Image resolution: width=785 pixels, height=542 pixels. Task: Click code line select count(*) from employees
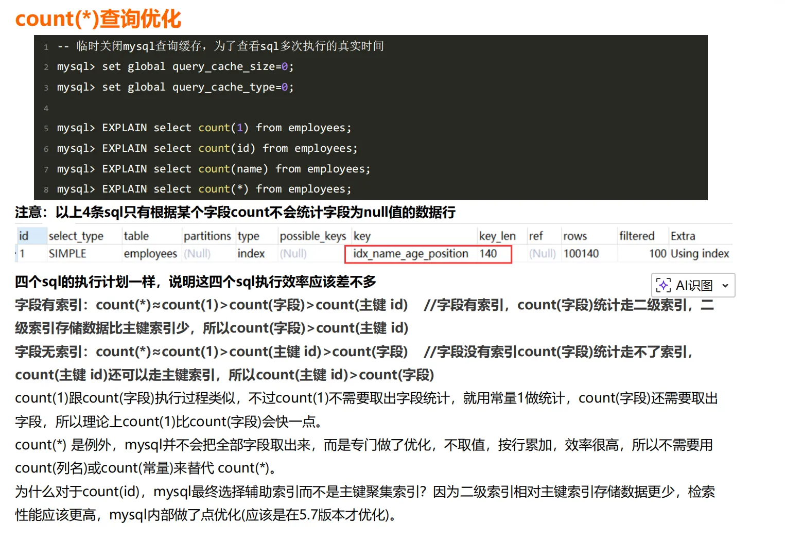(204, 189)
